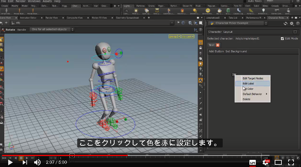Image resolution: width=301 pixels, height=167 pixels.
Task: Toggle the Edit Mode checkbox
Action: [282, 38]
